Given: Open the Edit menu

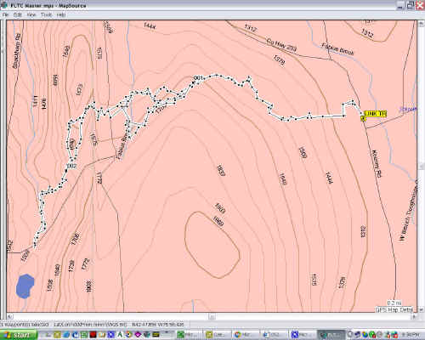Looking at the screenshot, I should click(18, 14).
